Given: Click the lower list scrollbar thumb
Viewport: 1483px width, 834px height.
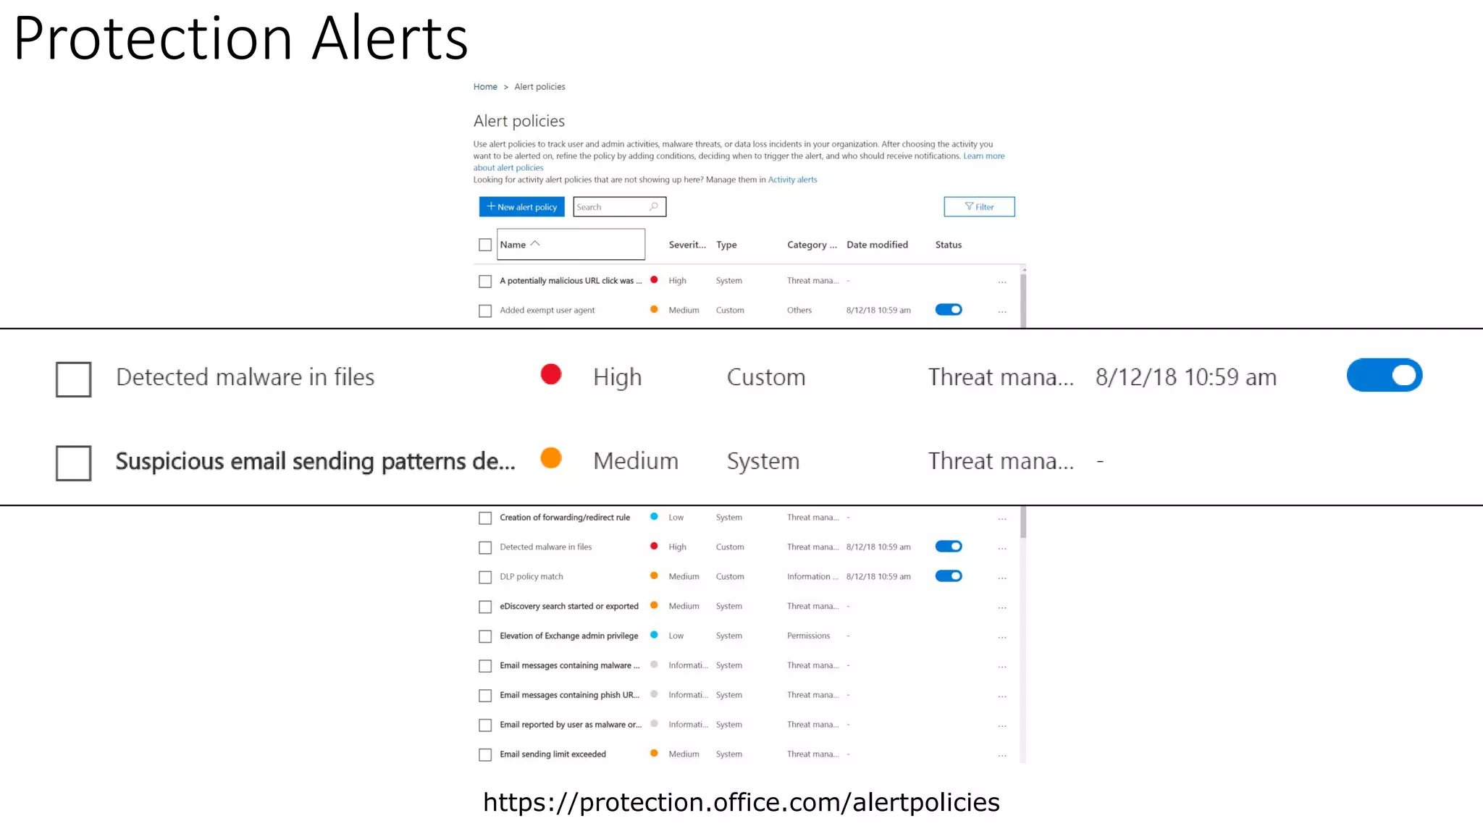Looking at the screenshot, I should click(x=1023, y=522).
